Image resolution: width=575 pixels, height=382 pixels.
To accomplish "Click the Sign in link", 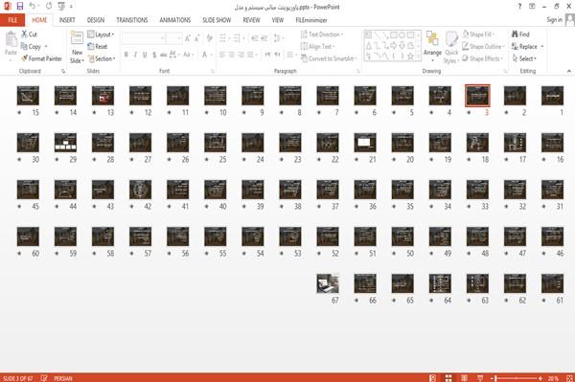I will [x=554, y=20].
